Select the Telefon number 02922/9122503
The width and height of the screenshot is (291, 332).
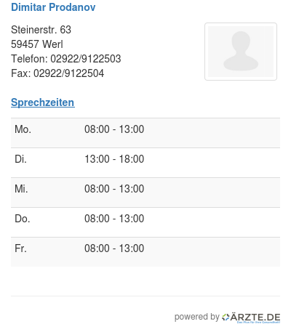(86, 59)
